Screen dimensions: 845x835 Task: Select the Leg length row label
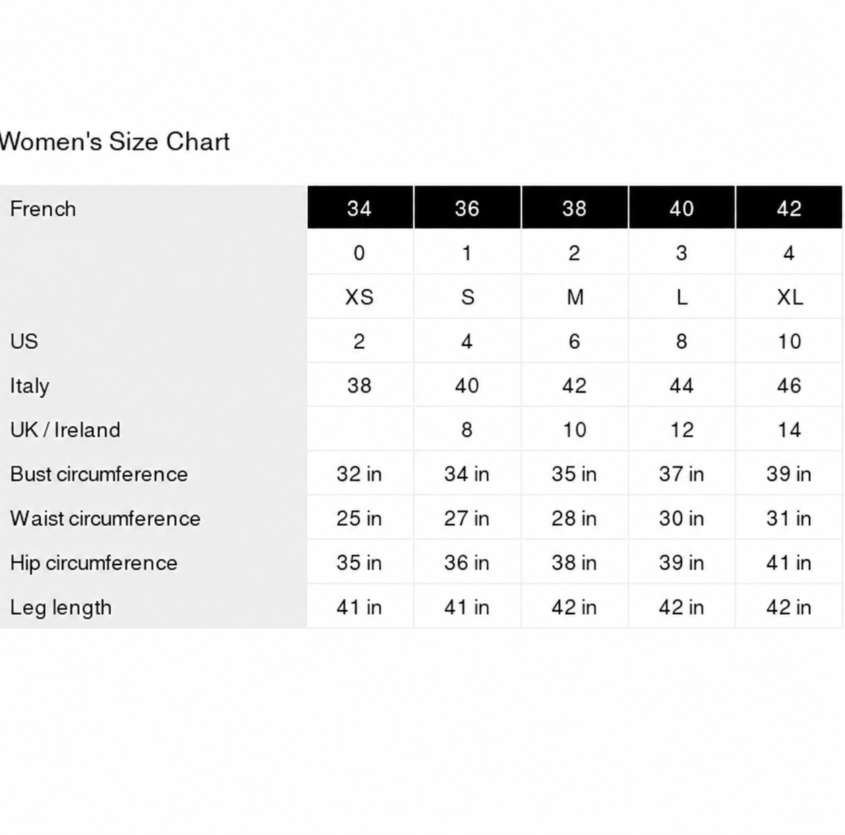(61, 607)
